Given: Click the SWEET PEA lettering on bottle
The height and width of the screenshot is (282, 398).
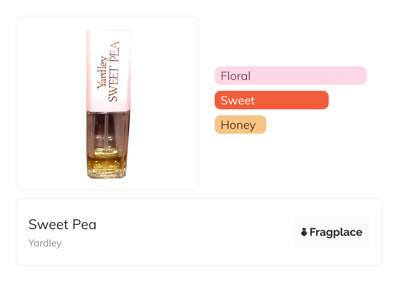Looking at the screenshot, I should click(114, 72).
